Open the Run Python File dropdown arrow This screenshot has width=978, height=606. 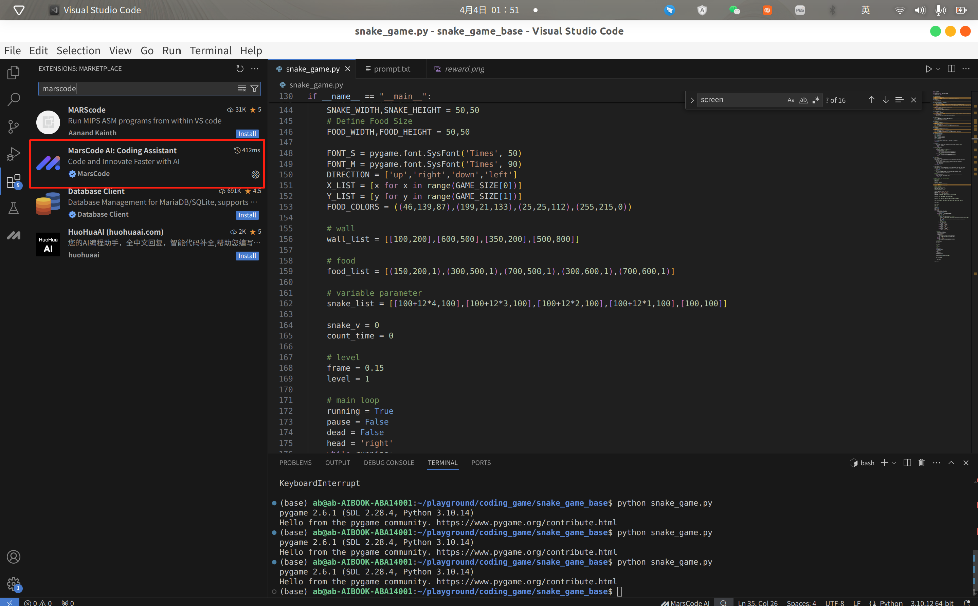938,69
